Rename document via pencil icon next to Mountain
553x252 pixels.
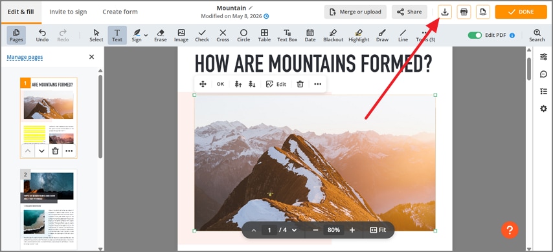pyautogui.click(x=251, y=8)
